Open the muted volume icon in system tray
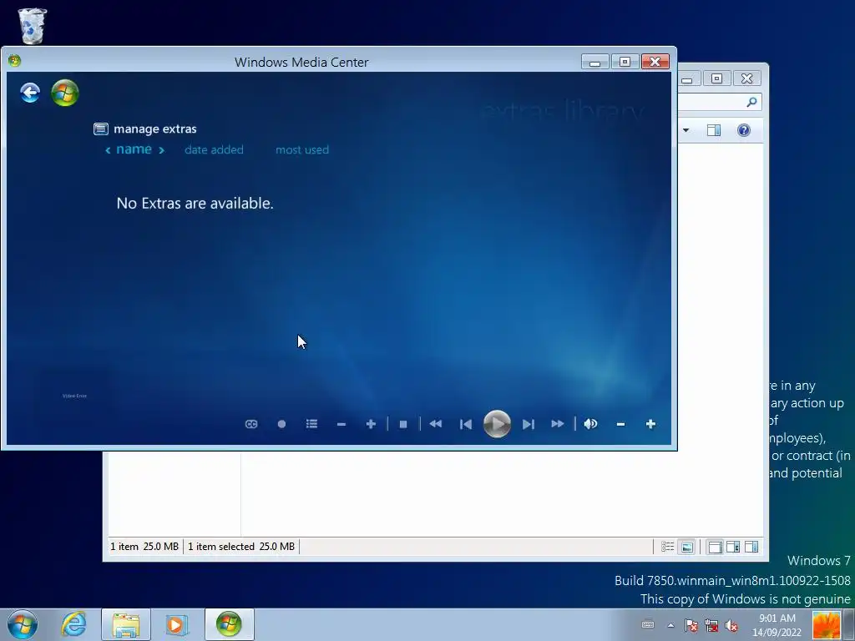This screenshot has width=855, height=641. pyautogui.click(x=731, y=625)
